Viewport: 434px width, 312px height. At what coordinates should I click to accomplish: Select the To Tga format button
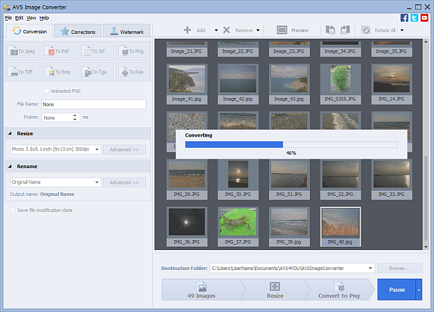96,72
